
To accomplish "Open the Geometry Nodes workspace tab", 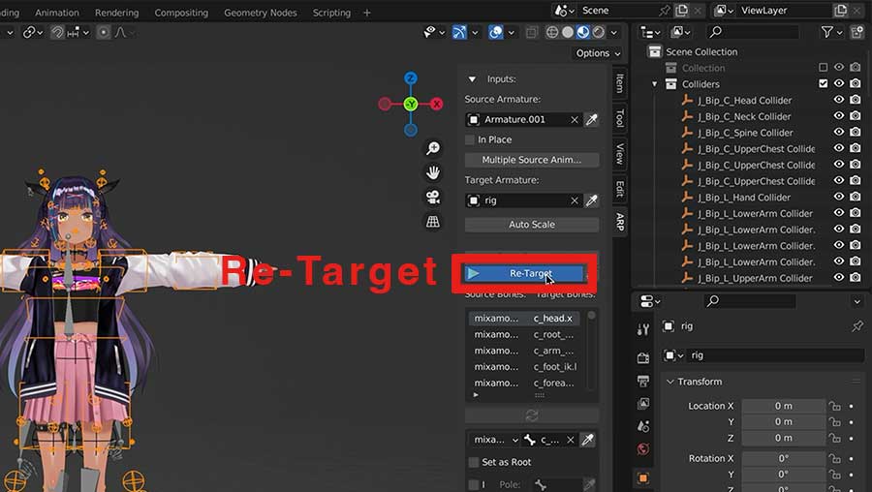I will [261, 13].
